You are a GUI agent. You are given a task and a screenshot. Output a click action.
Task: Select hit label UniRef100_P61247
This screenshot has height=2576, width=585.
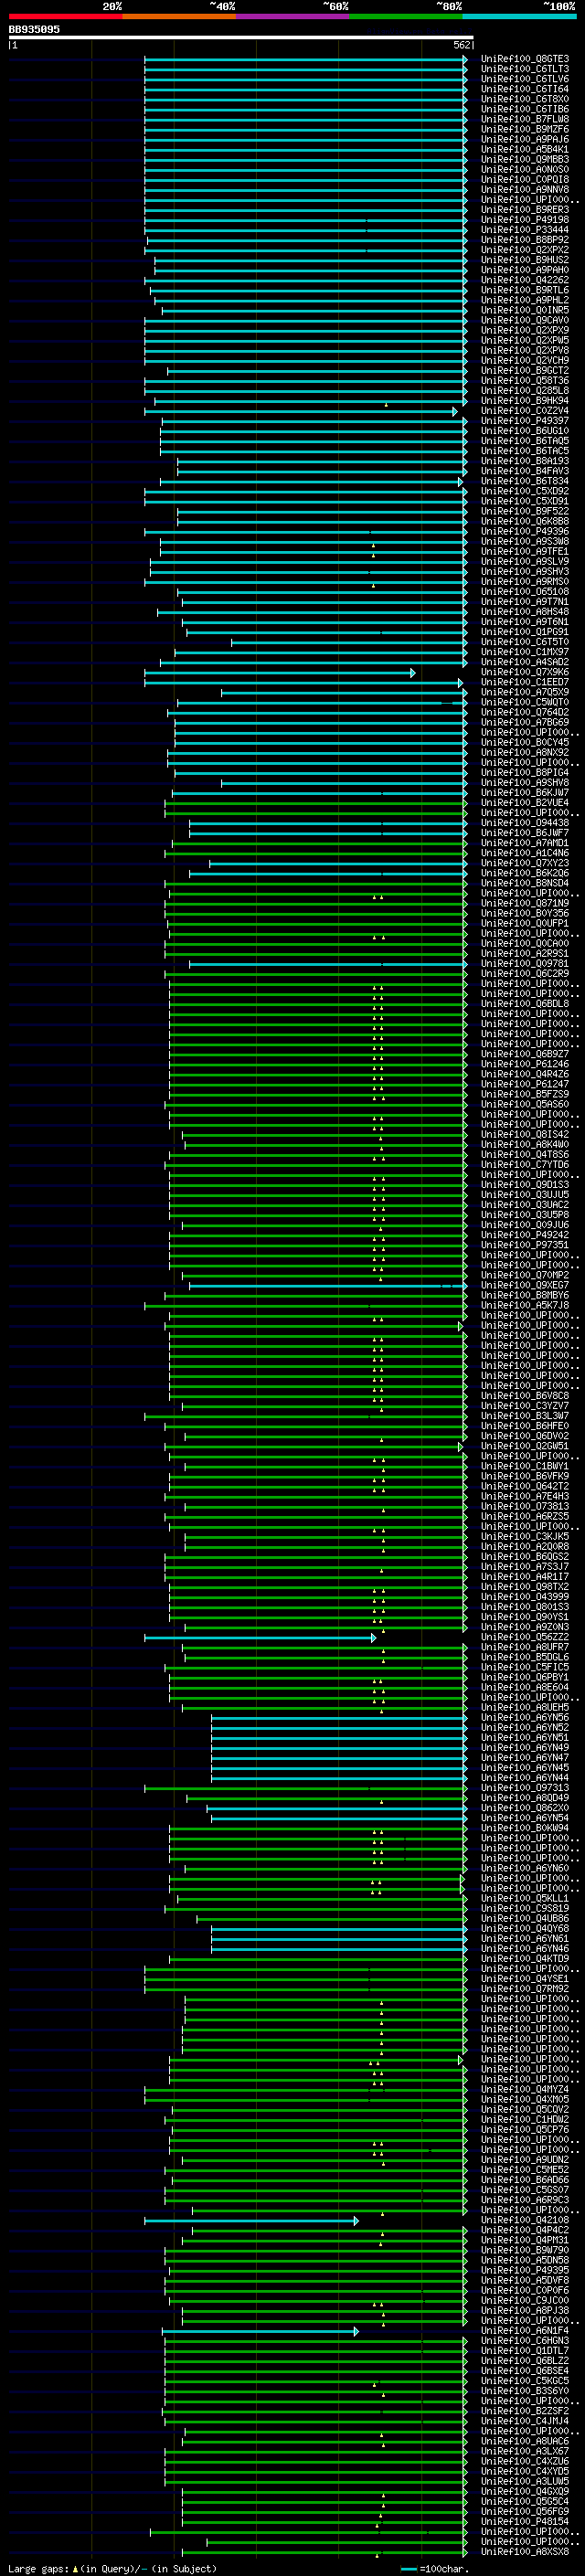coord(525,1085)
